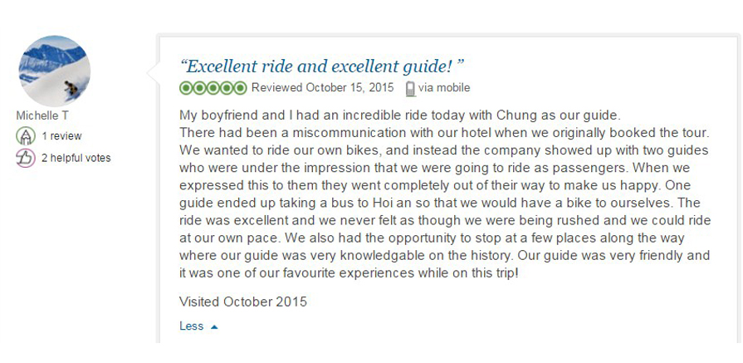The height and width of the screenshot is (363, 743).
Task: Click the "Reviewed October 15, 2015" date
Action: tap(322, 88)
